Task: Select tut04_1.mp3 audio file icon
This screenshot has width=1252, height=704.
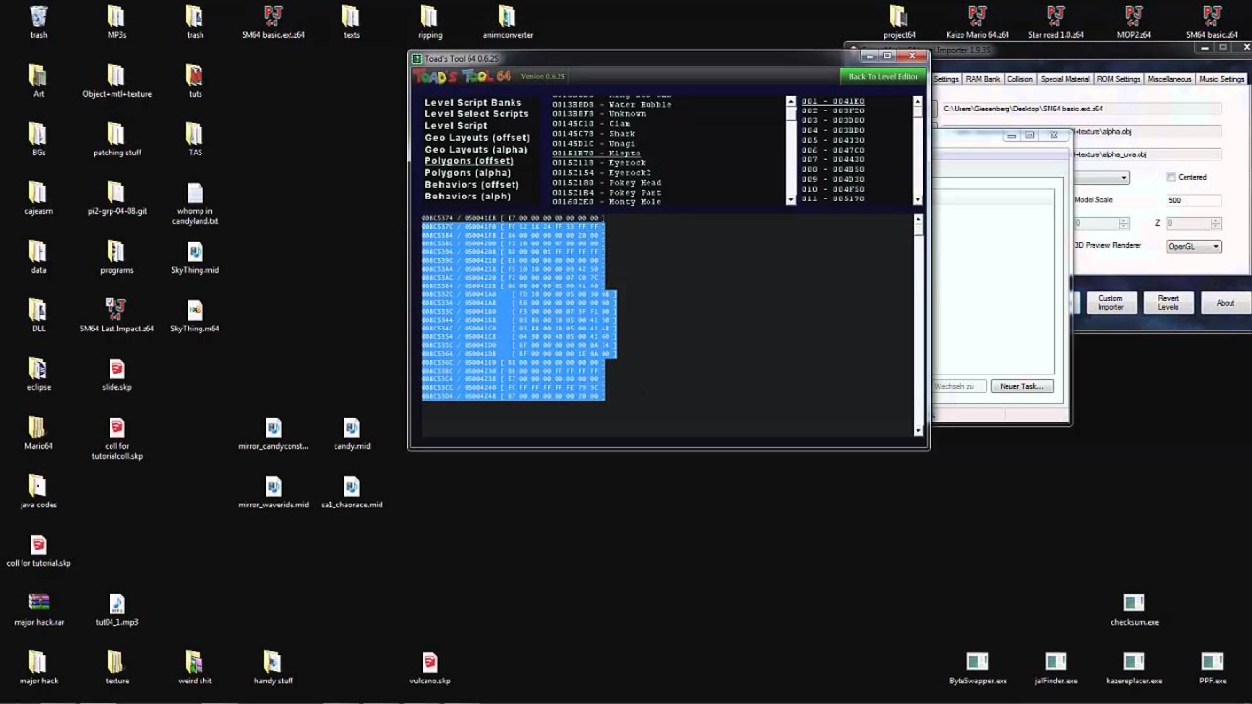Action: click(x=116, y=603)
